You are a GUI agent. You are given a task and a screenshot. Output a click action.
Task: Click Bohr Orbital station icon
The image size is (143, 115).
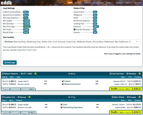tap(113, 97)
